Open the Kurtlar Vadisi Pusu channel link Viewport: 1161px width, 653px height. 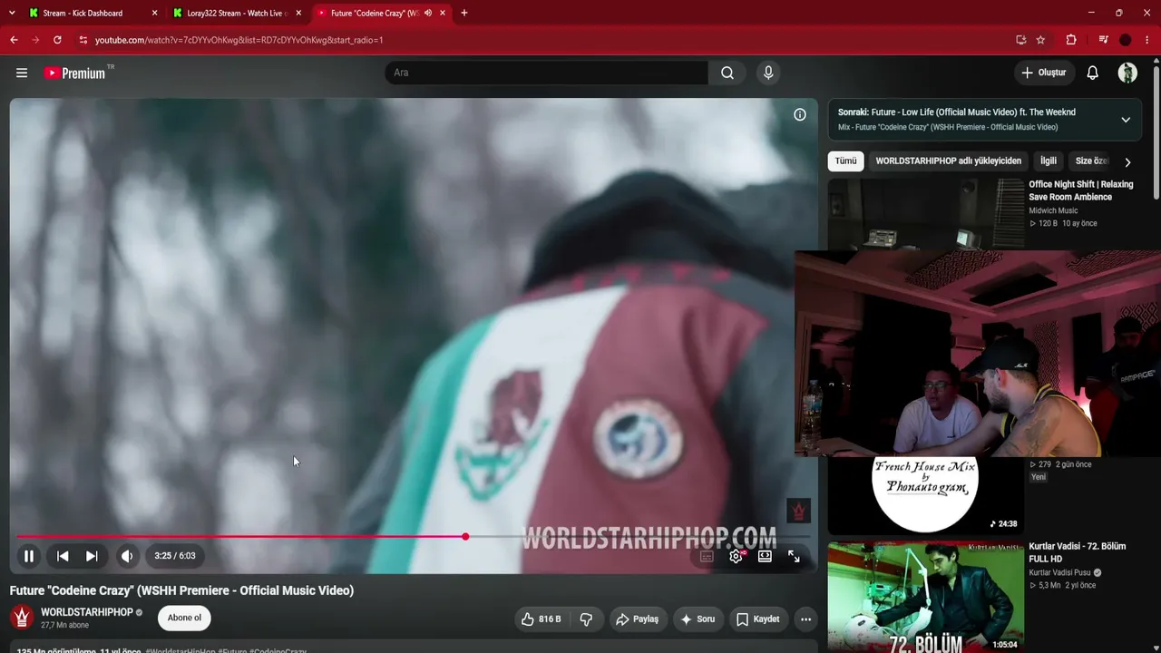(x=1059, y=573)
